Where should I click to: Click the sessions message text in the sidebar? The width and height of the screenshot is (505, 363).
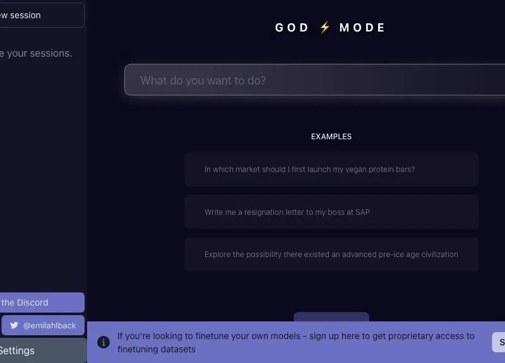36,53
